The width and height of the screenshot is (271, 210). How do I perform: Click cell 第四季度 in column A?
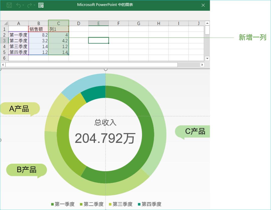click(x=19, y=52)
